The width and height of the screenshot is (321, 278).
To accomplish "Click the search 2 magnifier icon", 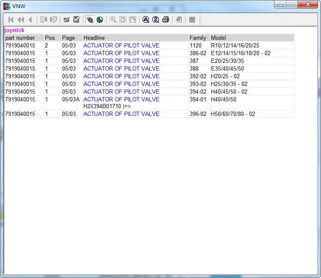I will coord(156,20).
